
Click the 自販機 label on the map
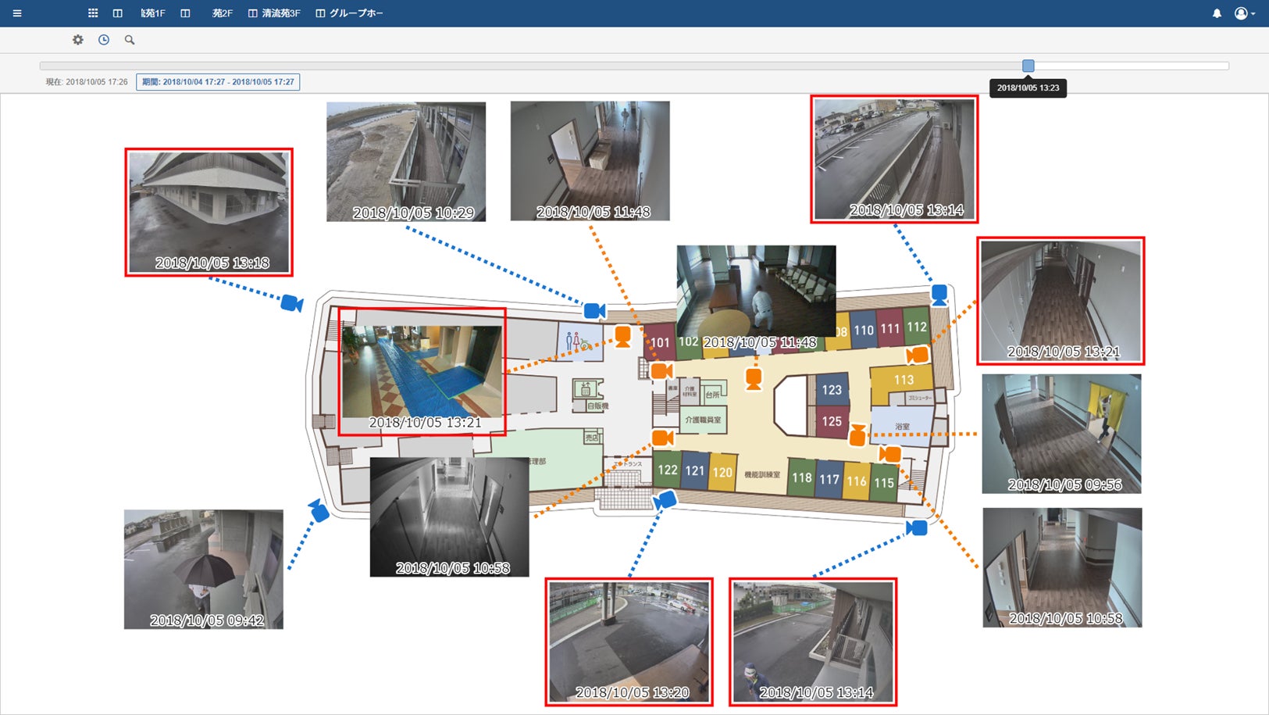(x=597, y=406)
